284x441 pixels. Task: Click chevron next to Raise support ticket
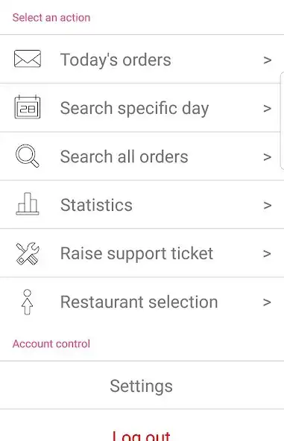267,254
